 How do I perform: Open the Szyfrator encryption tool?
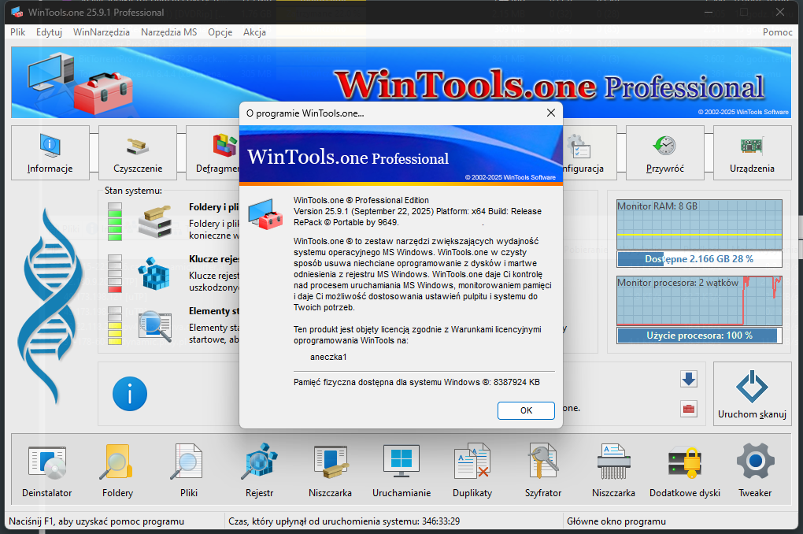(x=543, y=470)
